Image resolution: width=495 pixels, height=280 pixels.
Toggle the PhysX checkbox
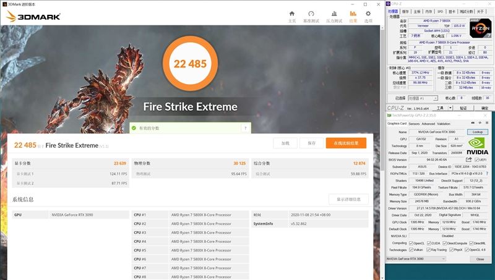[451, 250]
